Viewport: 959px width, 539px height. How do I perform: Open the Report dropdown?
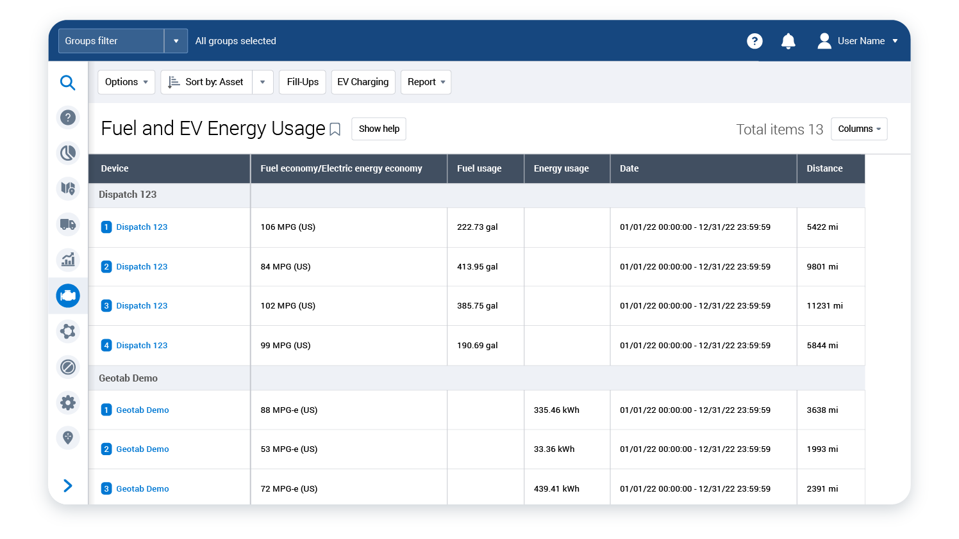[426, 82]
